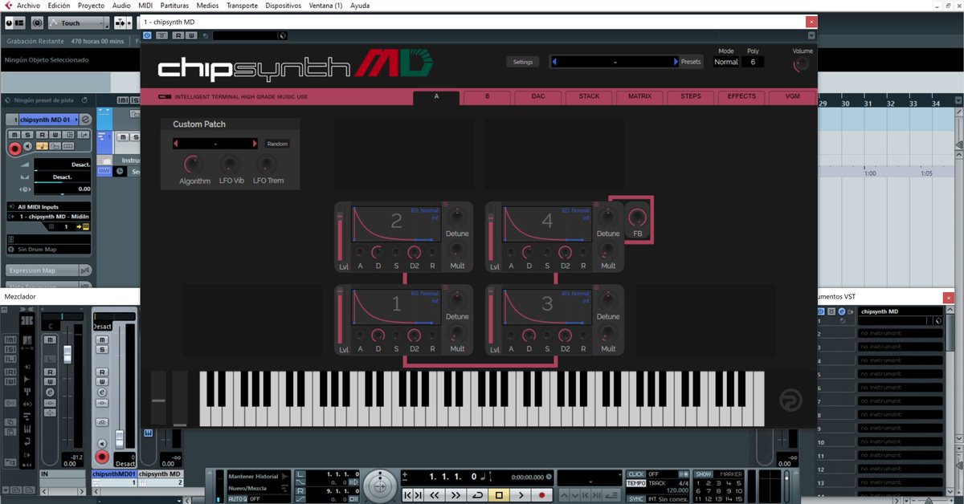Toggle the TEMPO track button
Viewport: 964px width, 504px height.
(636, 483)
